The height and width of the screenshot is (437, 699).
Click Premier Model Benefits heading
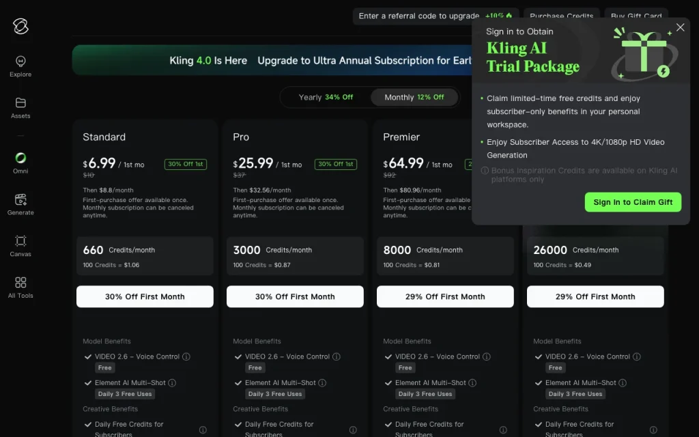click(x=407, y=341)
